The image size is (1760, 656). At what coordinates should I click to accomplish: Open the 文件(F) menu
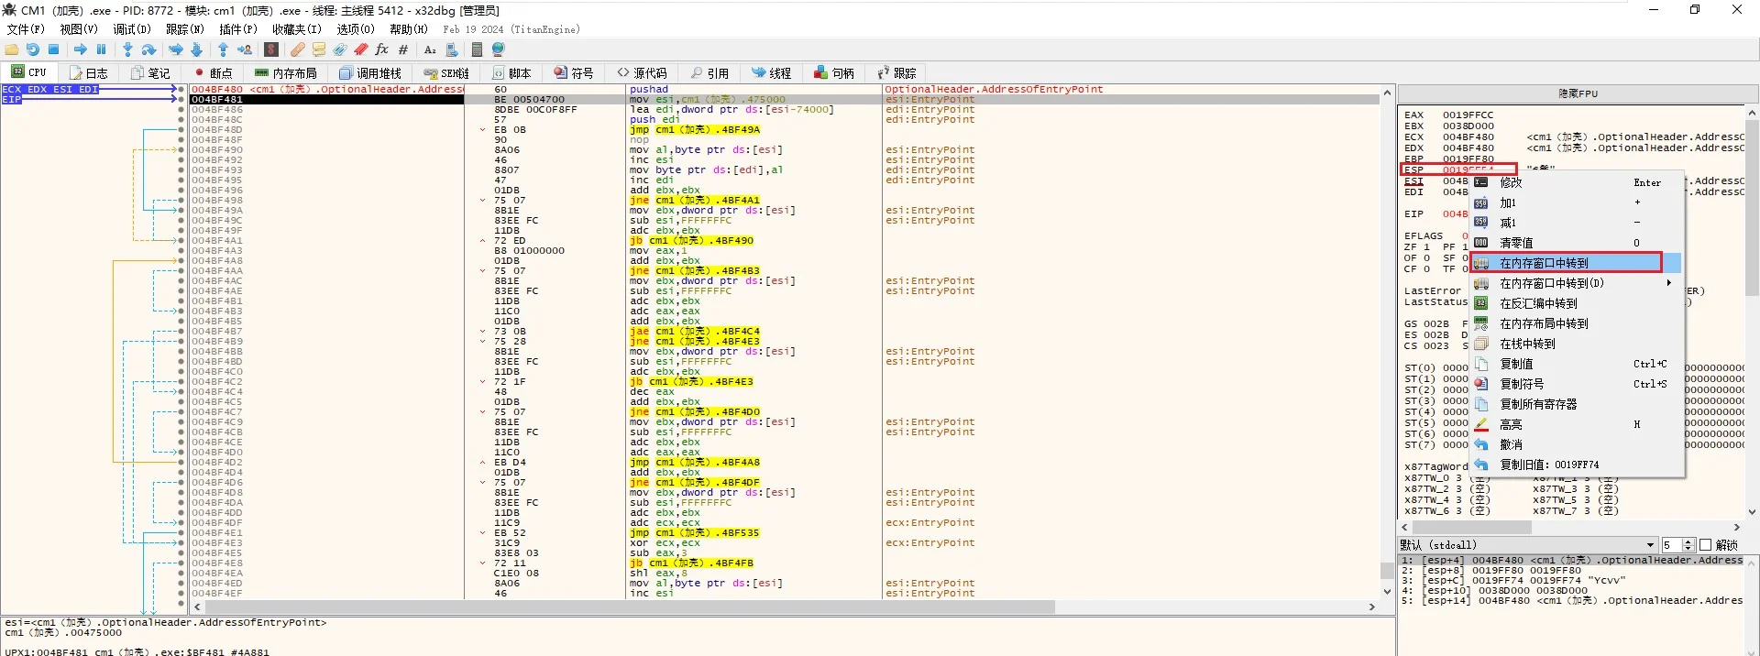pyautogui.click(x=26, y=29)
